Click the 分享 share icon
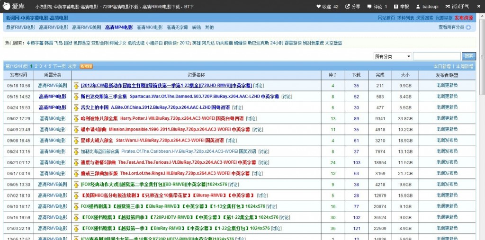 [x=347, y=6]
